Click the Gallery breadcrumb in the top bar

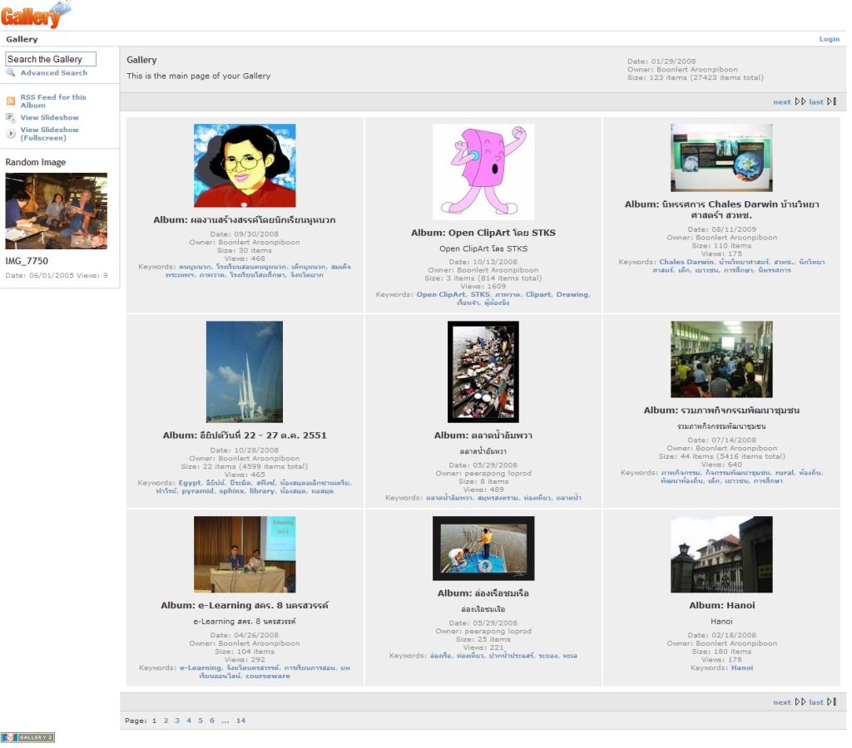pyautogui.click(x=22, y=39)
